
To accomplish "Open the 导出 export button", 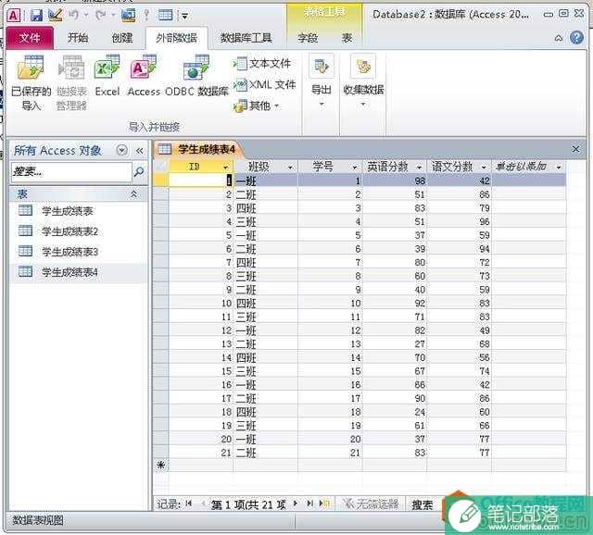I will pyautogui.click(x=322, y=81).
